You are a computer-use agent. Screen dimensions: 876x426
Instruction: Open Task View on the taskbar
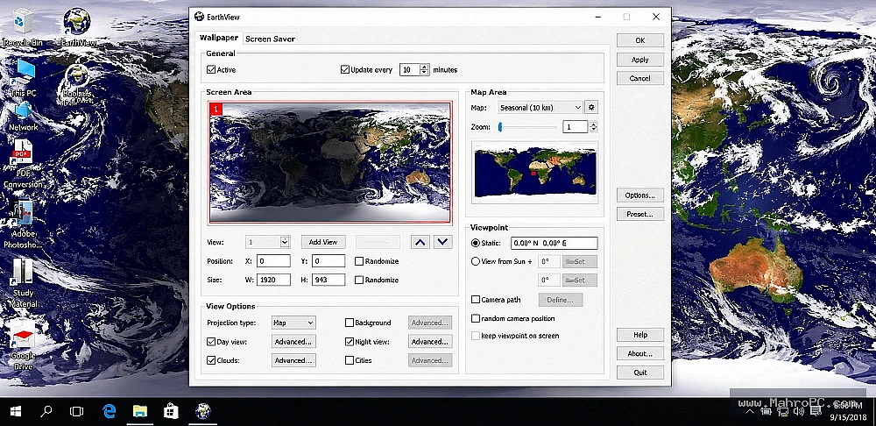76,412
